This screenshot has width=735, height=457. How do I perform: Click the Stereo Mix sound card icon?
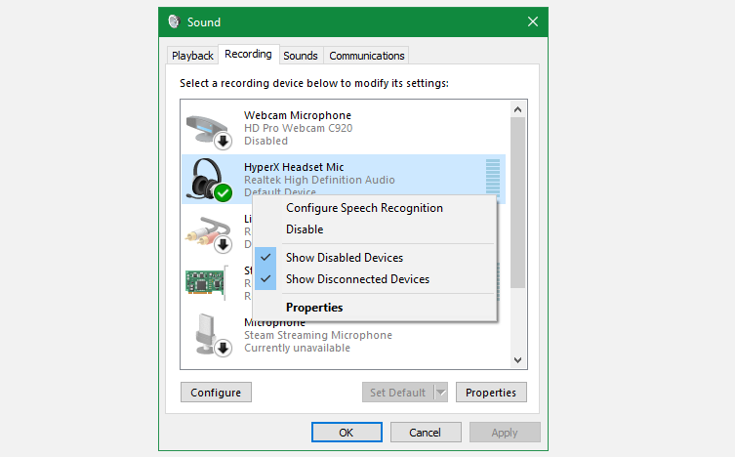click(206, 282)
